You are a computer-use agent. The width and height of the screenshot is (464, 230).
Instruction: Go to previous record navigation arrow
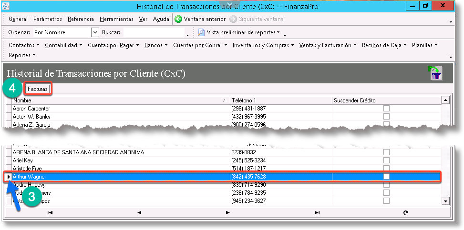click(139, 212)
